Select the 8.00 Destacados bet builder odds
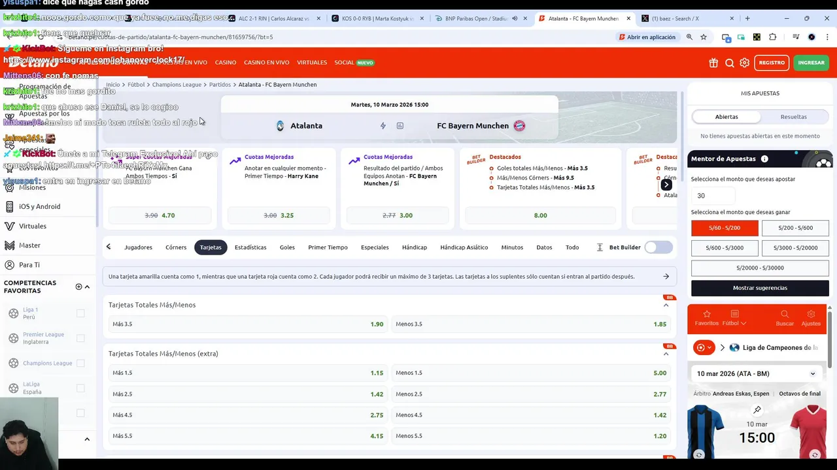The image size is (837, 470). coord(540,215)
